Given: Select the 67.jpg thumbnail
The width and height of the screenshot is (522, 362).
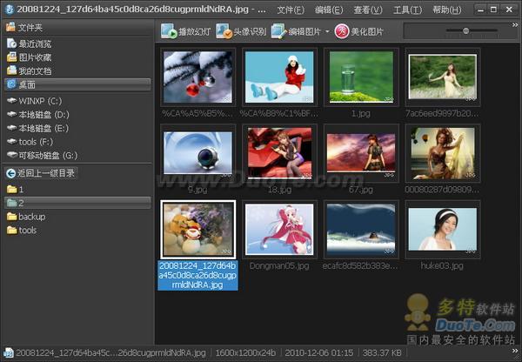Looking at the screenshot, I should coord(361,153).
